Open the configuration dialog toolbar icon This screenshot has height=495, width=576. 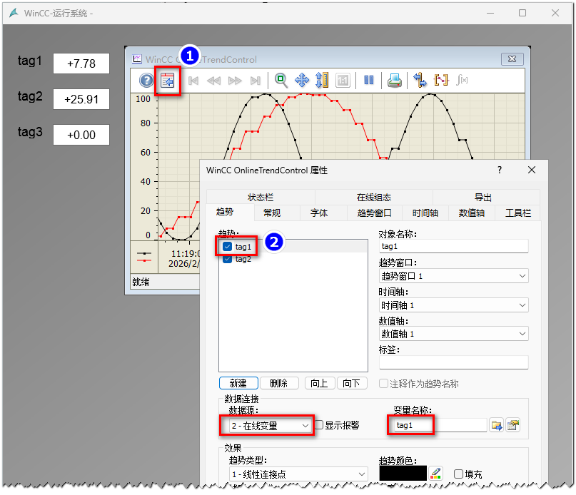tap(168, 81)
